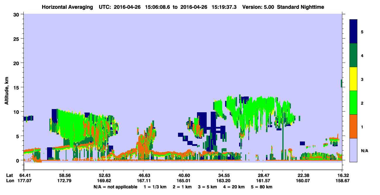This screenshot has width=380, height=195.
Task: Click the '1 = 1/3 km' legend note
Action: pos(155,187)
